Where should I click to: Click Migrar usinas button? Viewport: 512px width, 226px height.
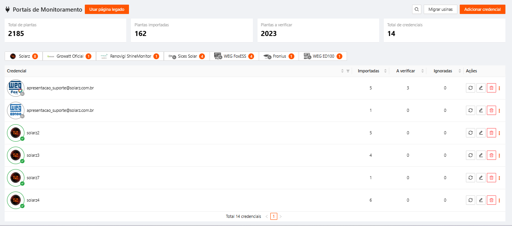click(440, 9)
